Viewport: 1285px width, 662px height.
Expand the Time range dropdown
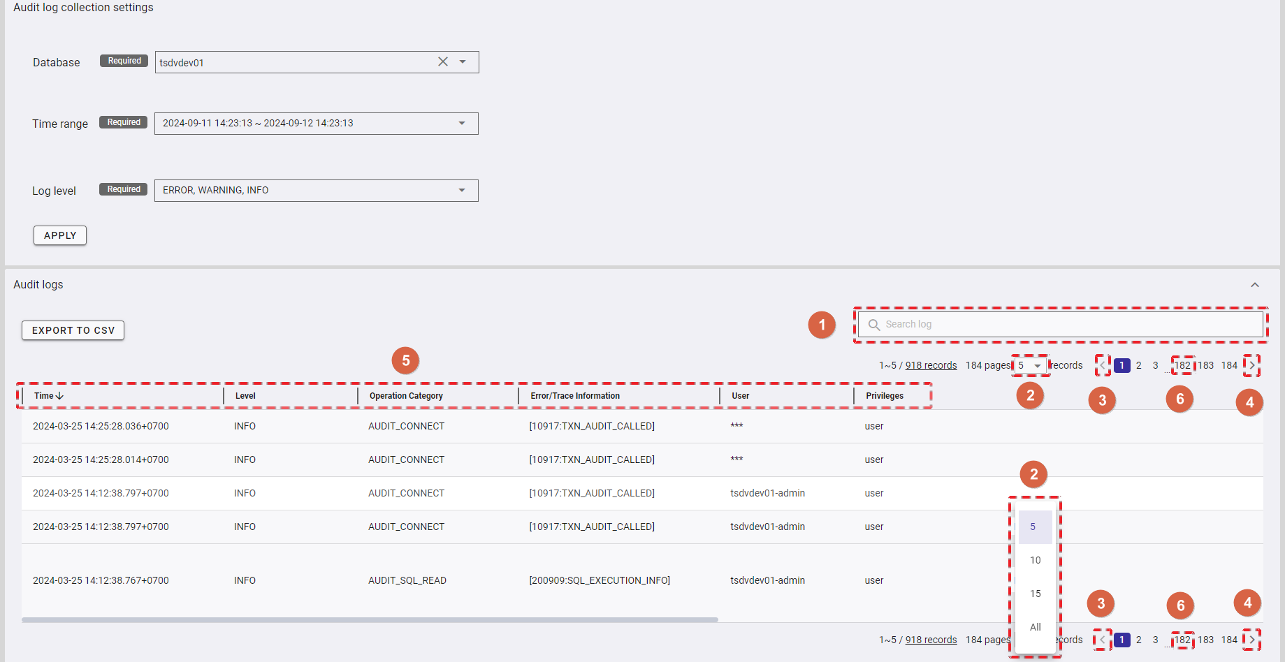462,124
